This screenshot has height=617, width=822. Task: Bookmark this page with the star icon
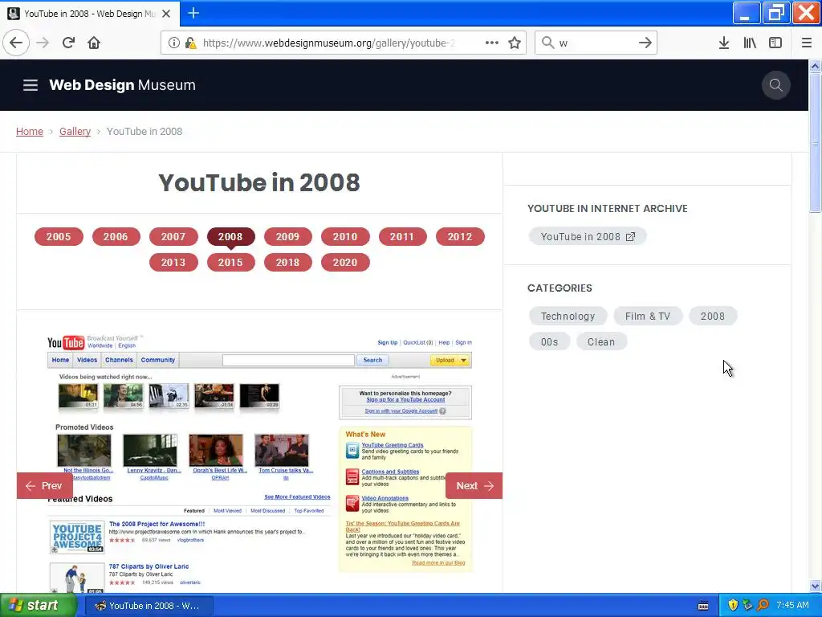click(x=515, y=43)
